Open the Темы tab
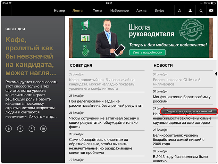 [x=97, y=11]
